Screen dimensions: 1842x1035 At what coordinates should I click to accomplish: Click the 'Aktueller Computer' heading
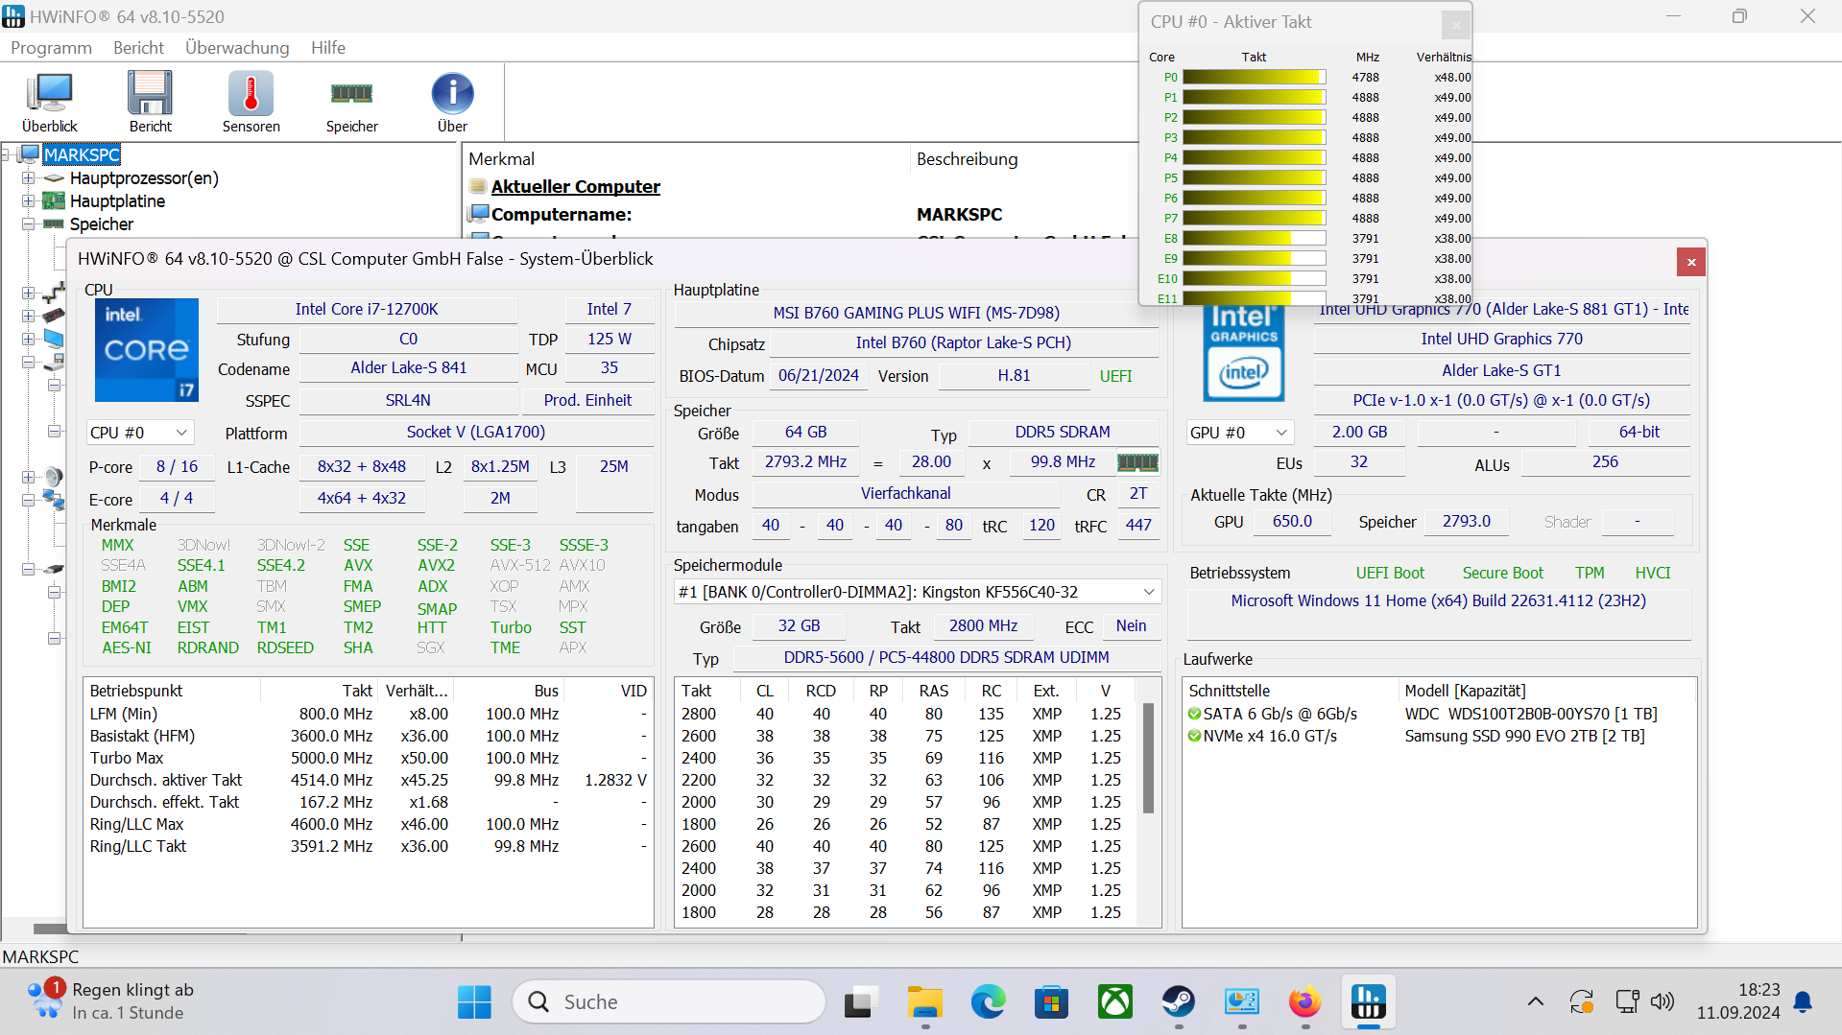pos(576,186)
